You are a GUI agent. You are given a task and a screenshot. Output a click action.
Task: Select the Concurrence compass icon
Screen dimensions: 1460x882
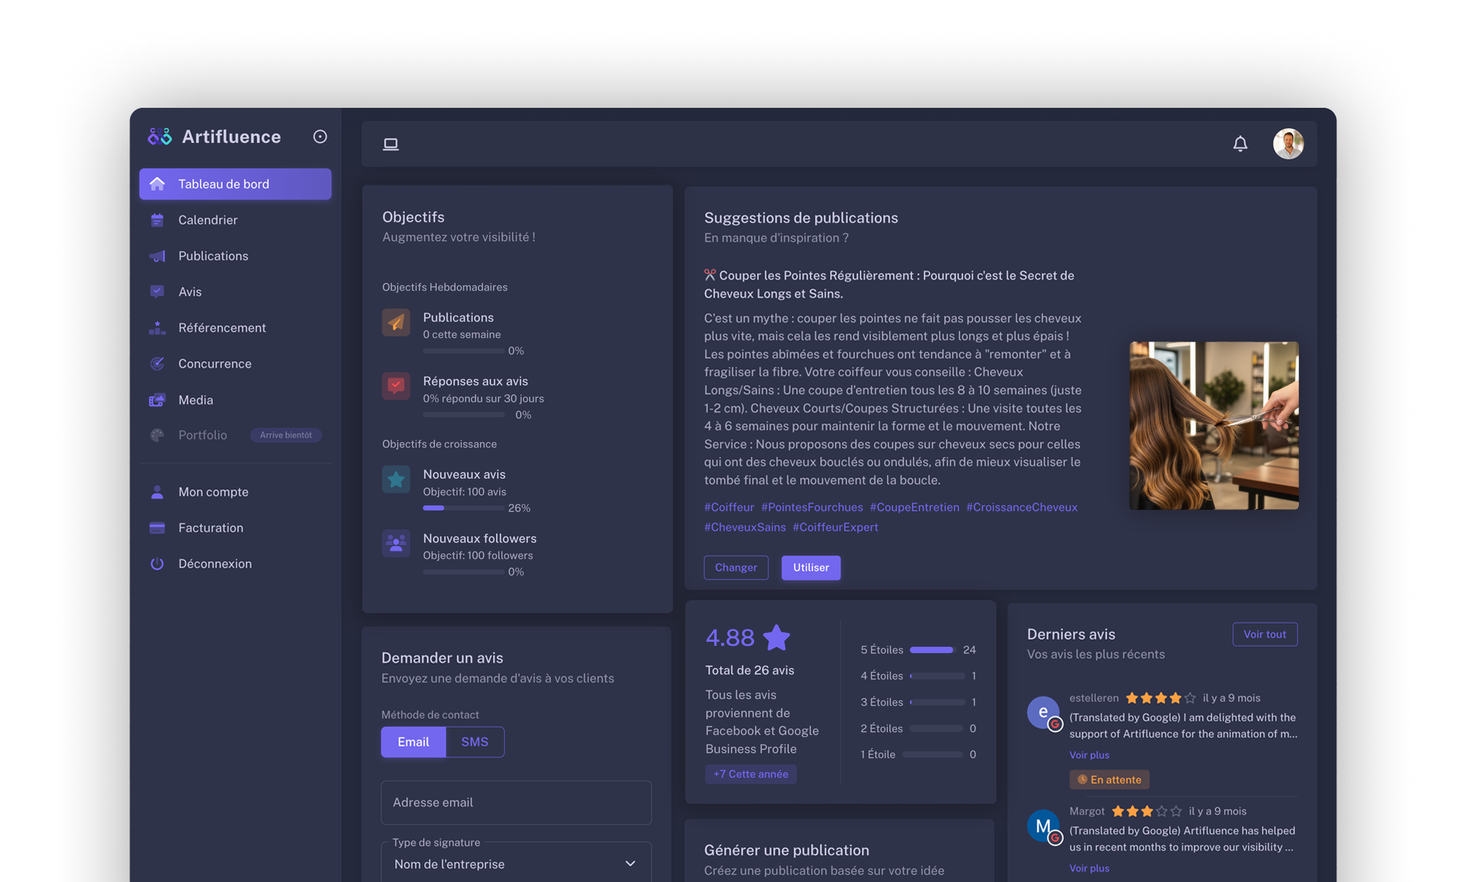[157, 363]
